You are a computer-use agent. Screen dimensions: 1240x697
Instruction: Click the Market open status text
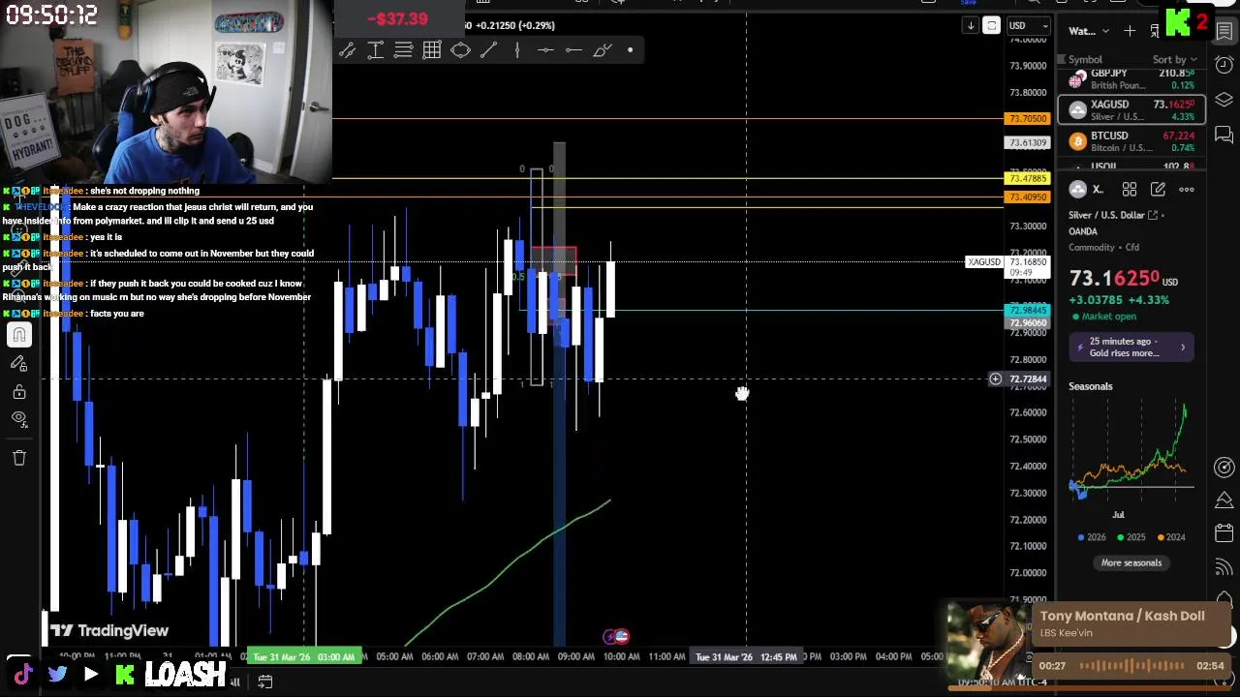click(x=1109, y=317)
